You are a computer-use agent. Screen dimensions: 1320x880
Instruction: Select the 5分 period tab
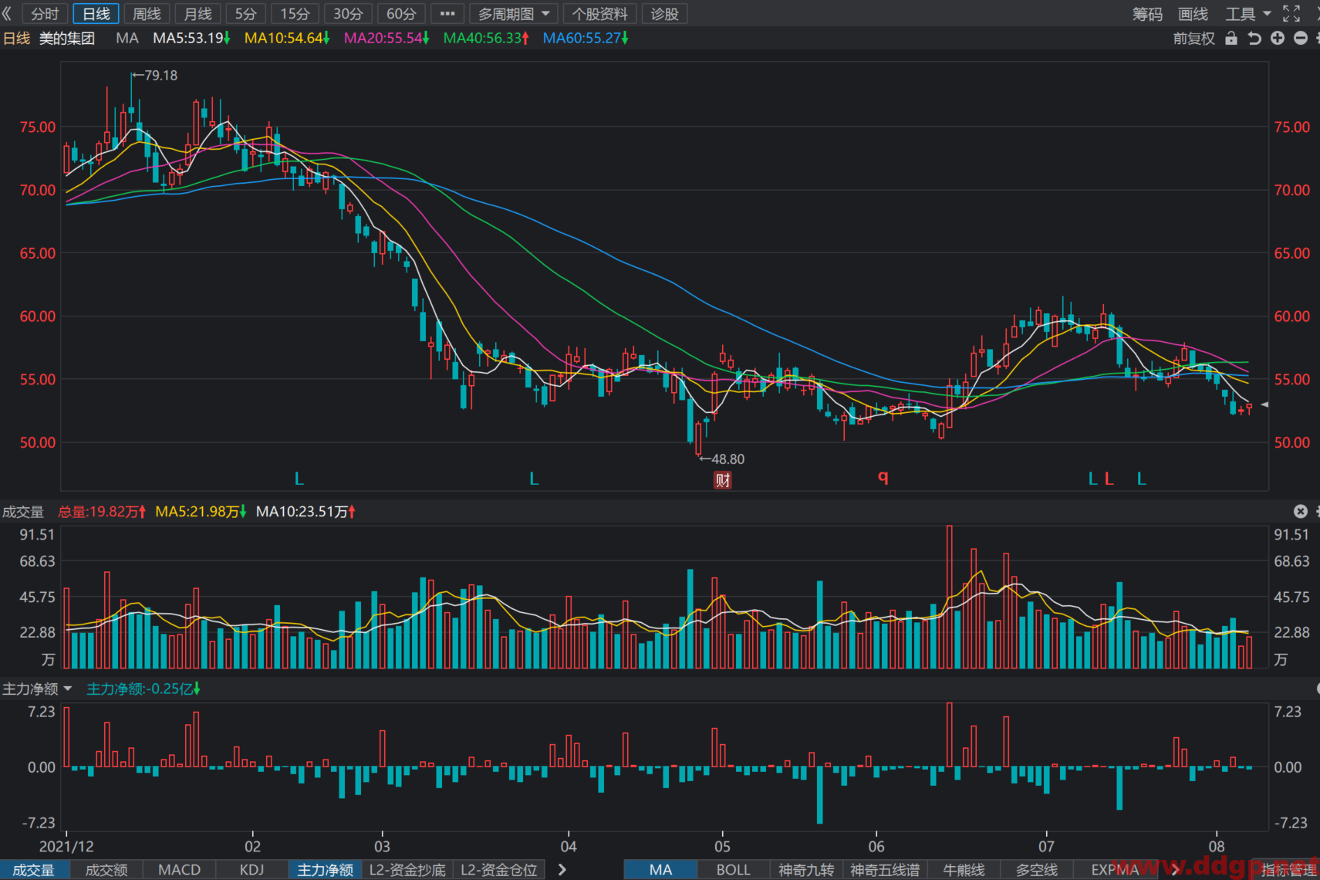246,14
